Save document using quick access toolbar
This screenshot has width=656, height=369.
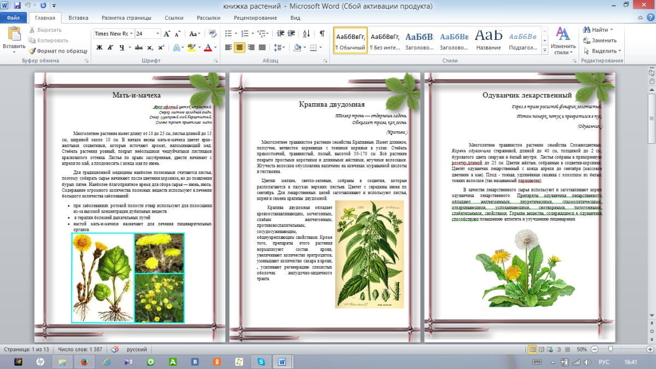[17, 6]
